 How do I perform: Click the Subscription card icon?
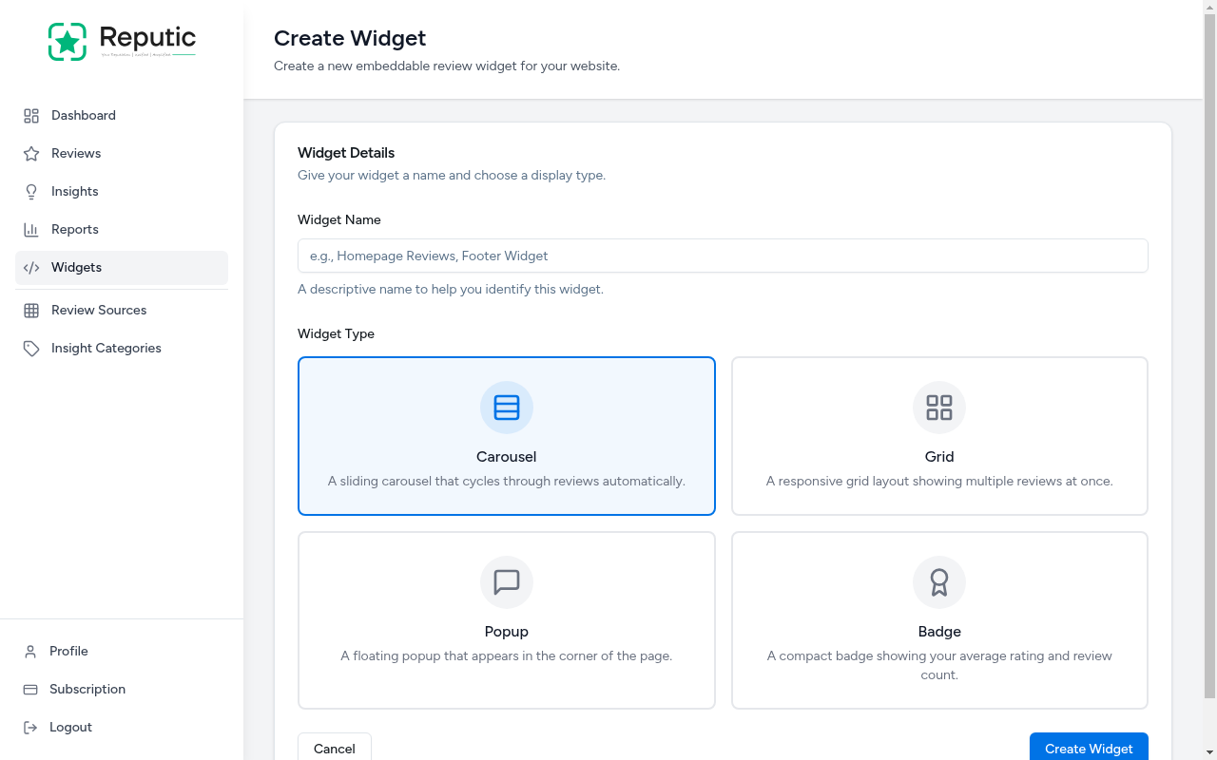[31, 689]
